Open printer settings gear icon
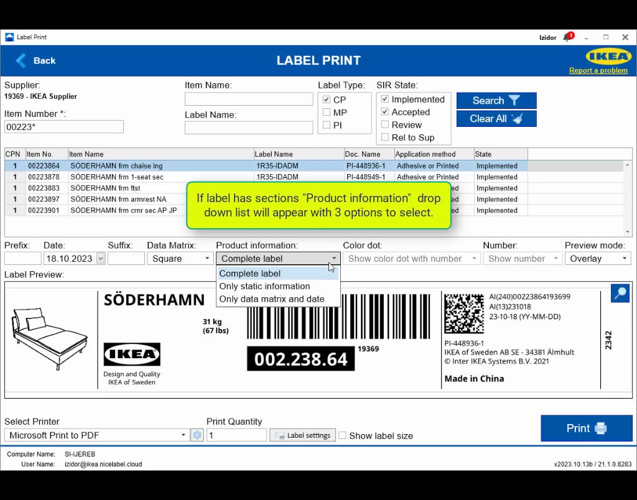Image resolution: width=637 pixels, height=500 pixels. (x=197, y=435)
